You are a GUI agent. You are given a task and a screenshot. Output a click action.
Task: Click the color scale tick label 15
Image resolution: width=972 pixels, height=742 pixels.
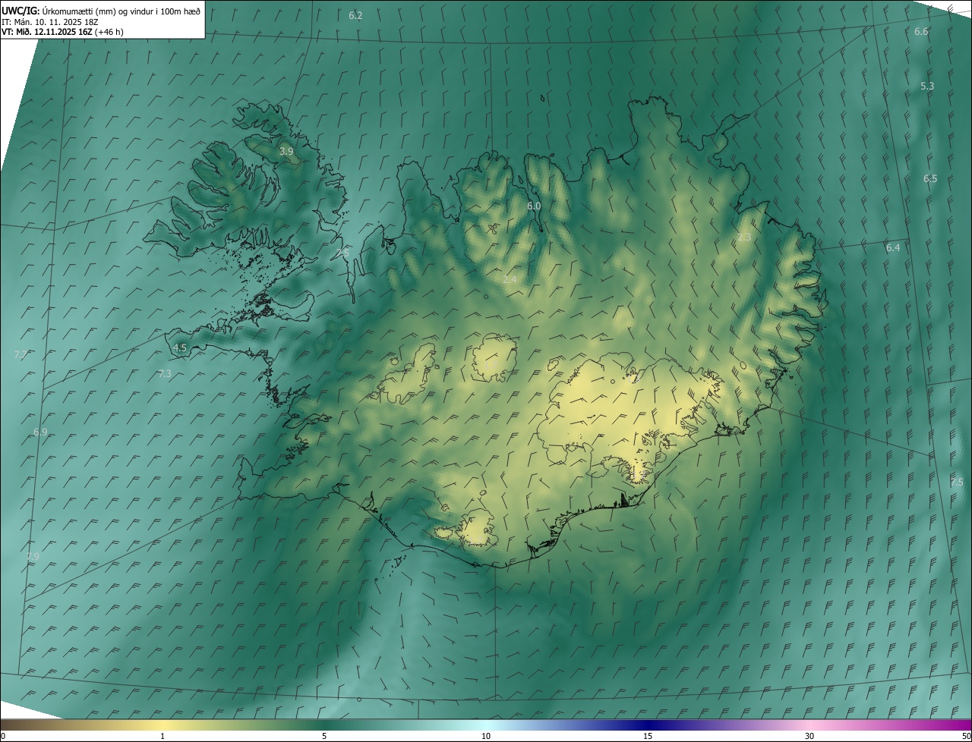(648, 737)
